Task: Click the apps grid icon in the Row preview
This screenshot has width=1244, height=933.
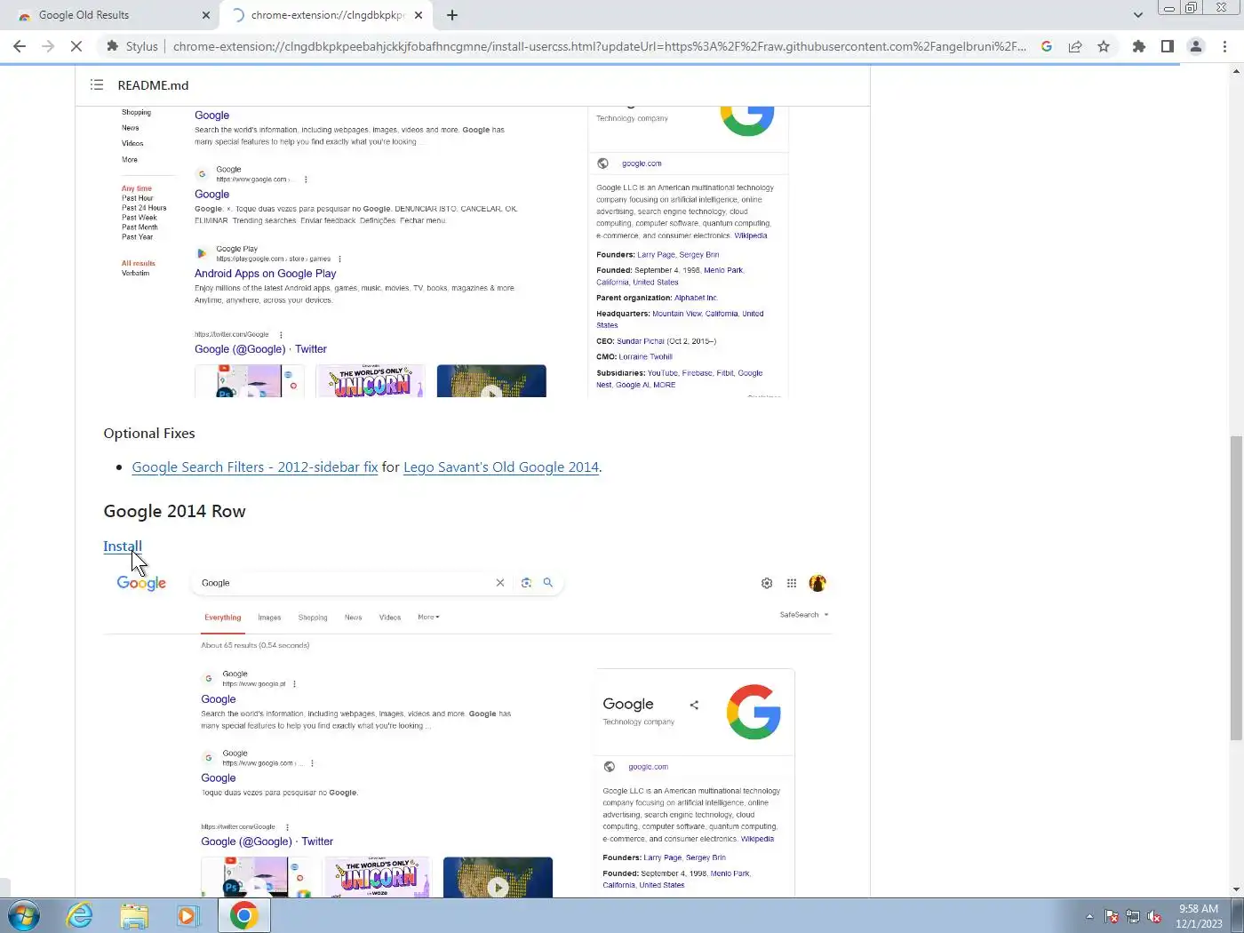Action: 792,583
